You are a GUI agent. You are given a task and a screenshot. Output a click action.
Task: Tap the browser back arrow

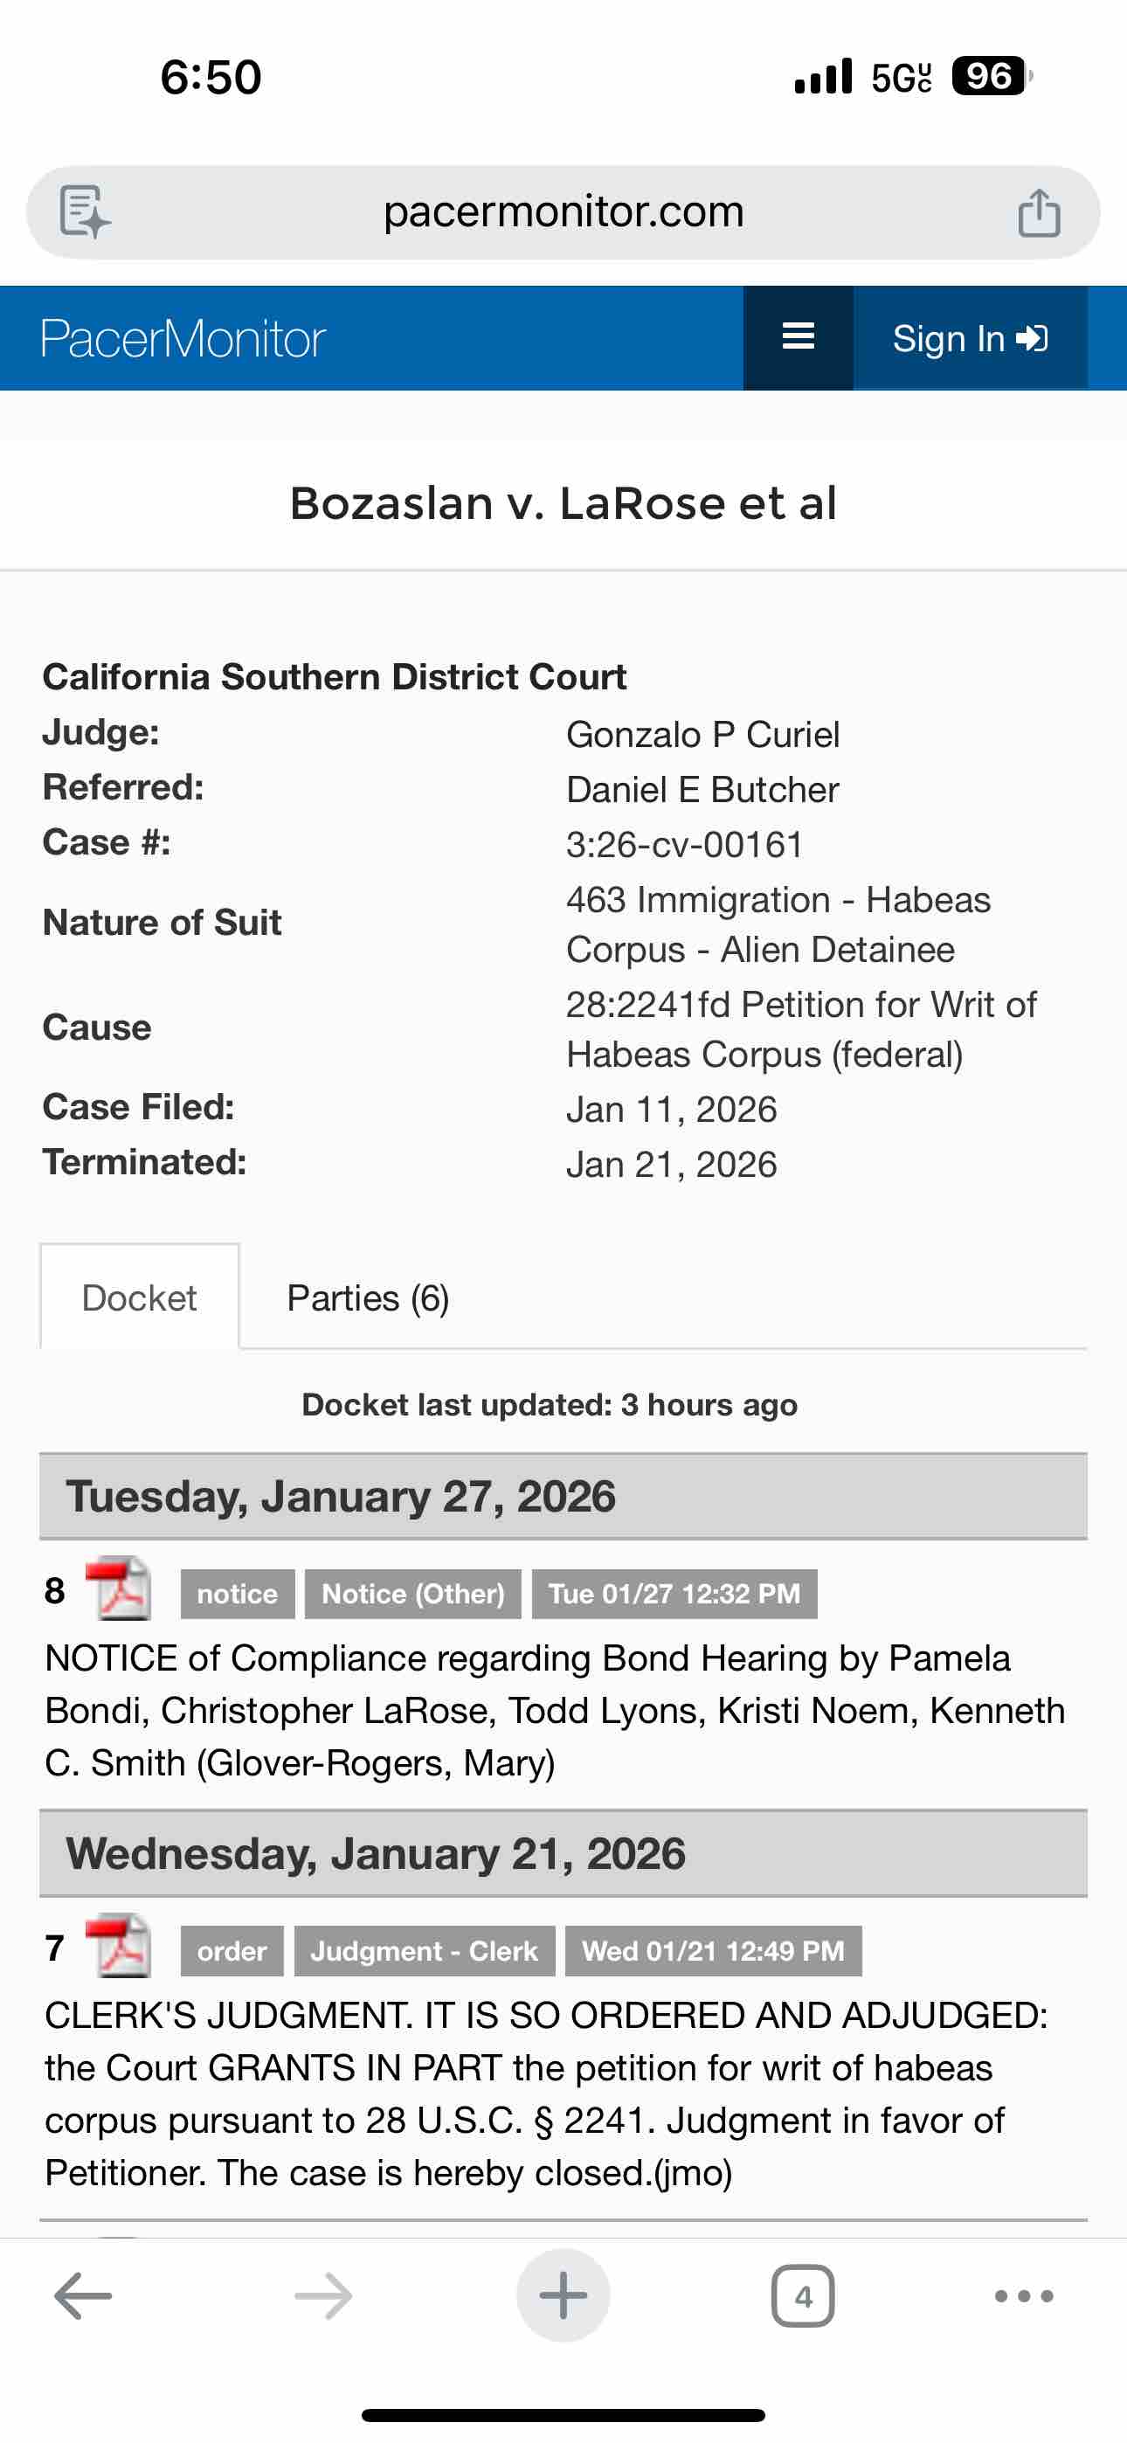[x=84, y=2296]
